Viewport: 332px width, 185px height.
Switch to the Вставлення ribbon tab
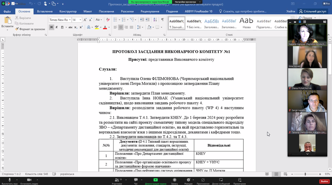[45, 12]
